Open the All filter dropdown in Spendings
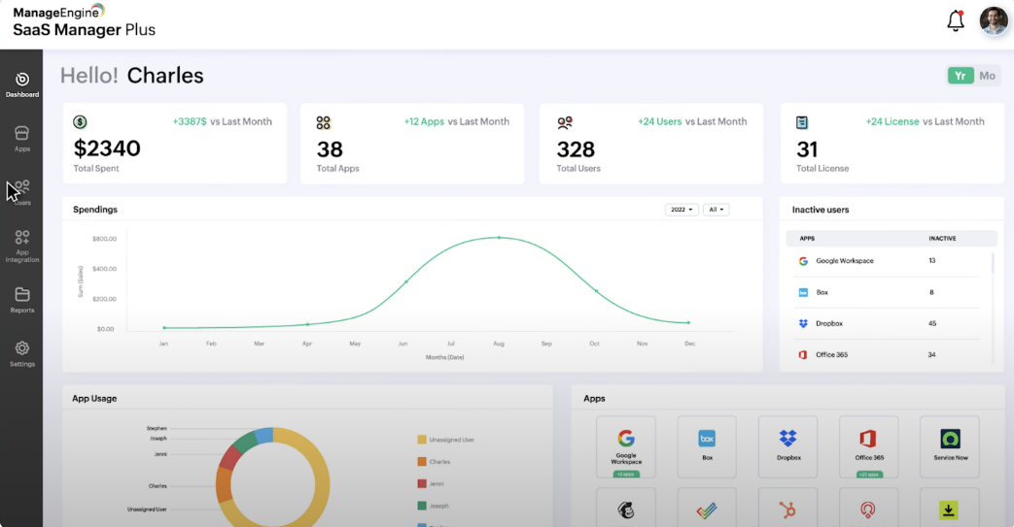Viewport: 1014px width, 527px height. click(x=716, y=210)
